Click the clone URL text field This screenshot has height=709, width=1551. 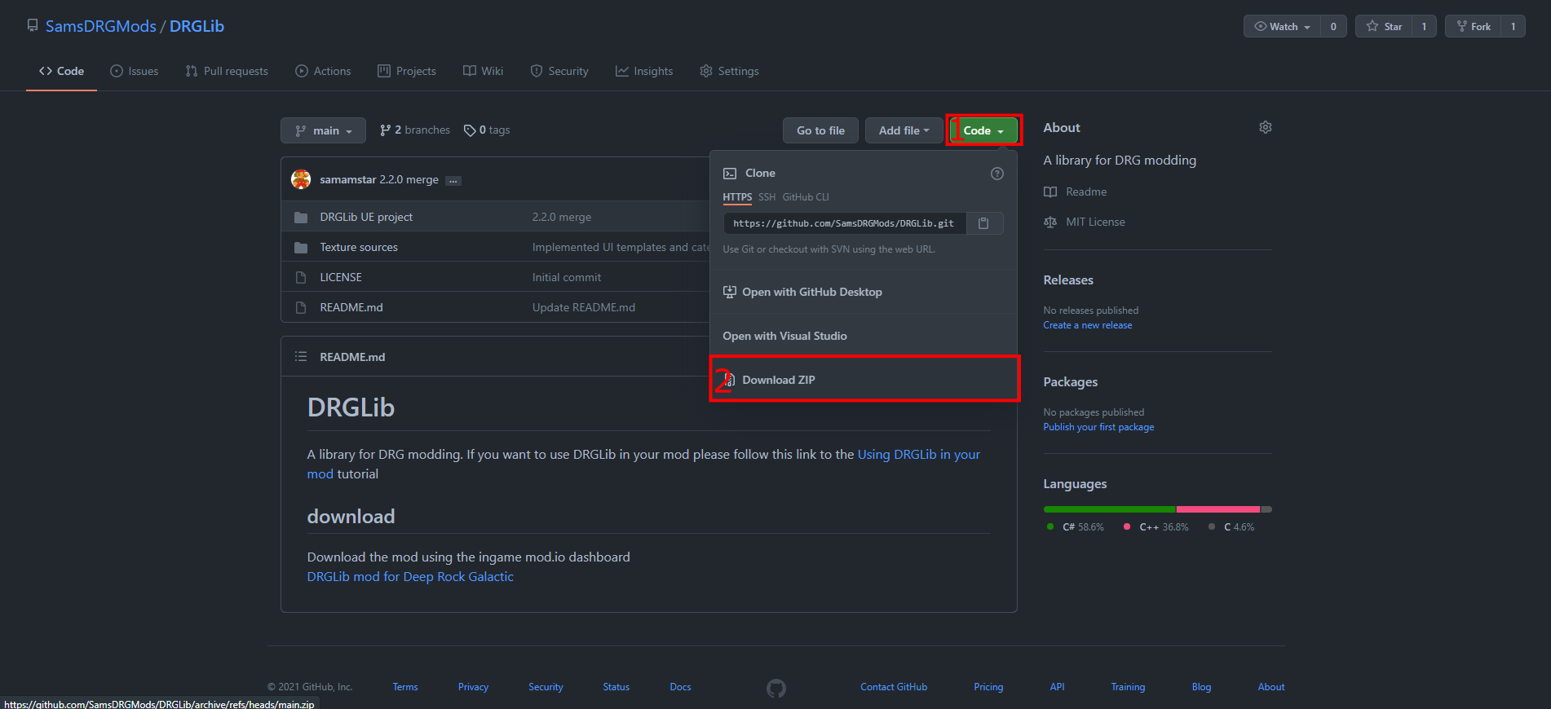tap(845, 223)
